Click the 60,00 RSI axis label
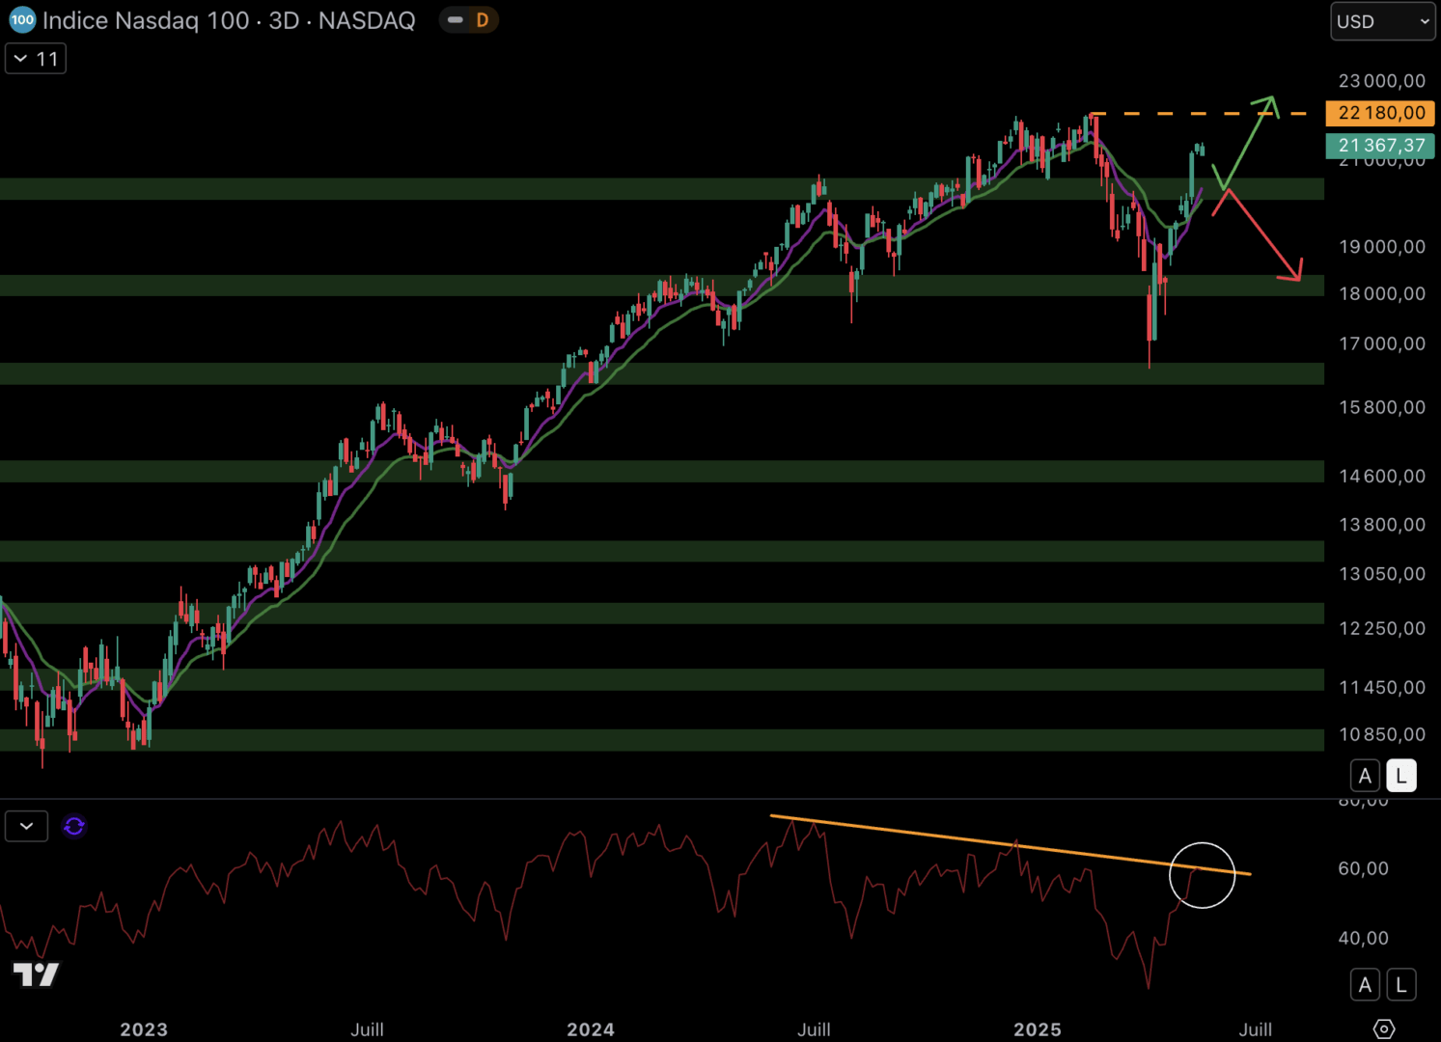Viewport: 1441px width, 1042px height. [1363, 868]
